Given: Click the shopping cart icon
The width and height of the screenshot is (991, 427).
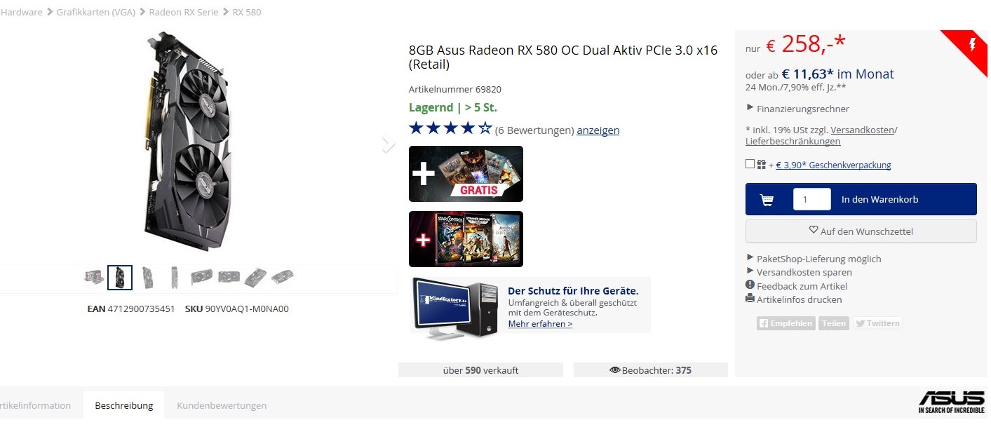Looking at the screenshot, I should click(x=767, y=200).
